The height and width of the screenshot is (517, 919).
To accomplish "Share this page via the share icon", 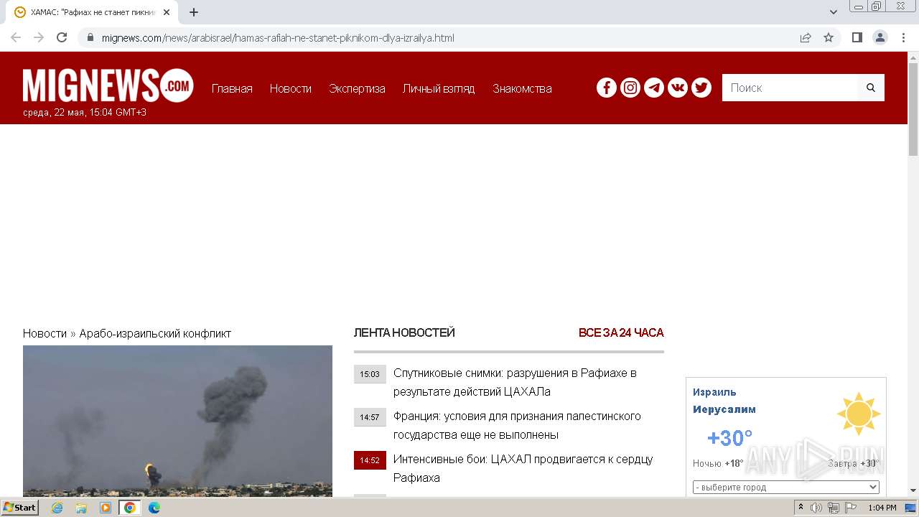I will tap(806, 37).
